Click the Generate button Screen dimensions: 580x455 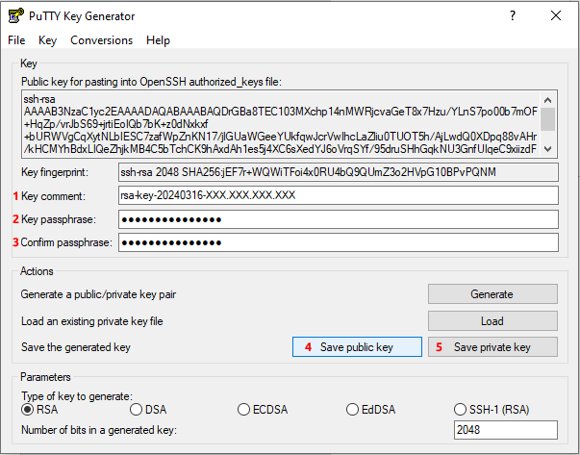[492, 294]
